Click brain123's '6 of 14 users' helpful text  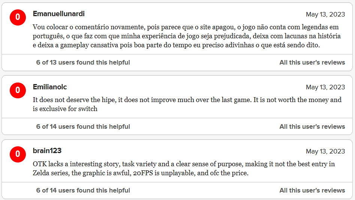click(83, 190)
